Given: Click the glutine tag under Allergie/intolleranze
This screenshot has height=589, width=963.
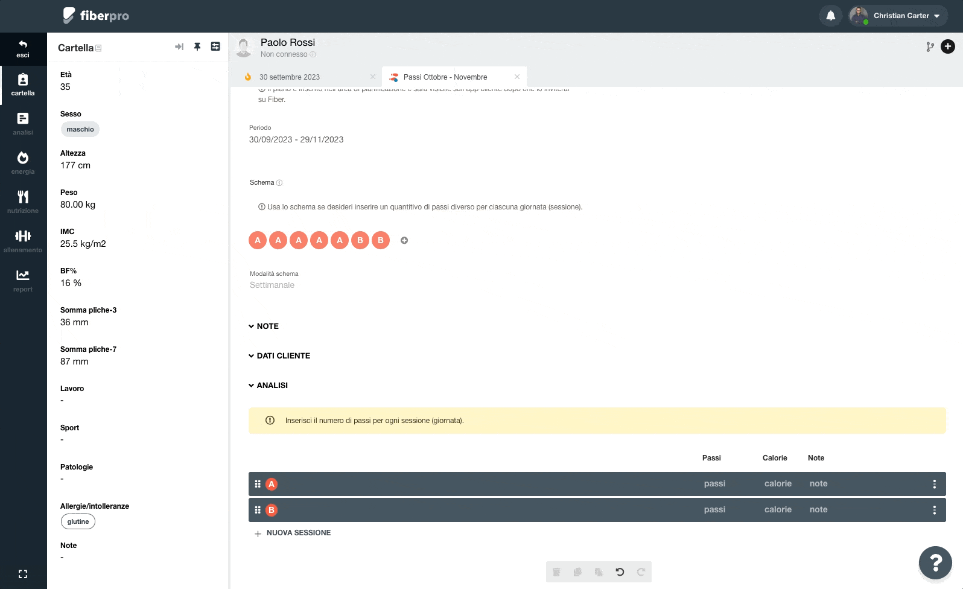Looking at the screenshot, I should (x=78, y=521).
